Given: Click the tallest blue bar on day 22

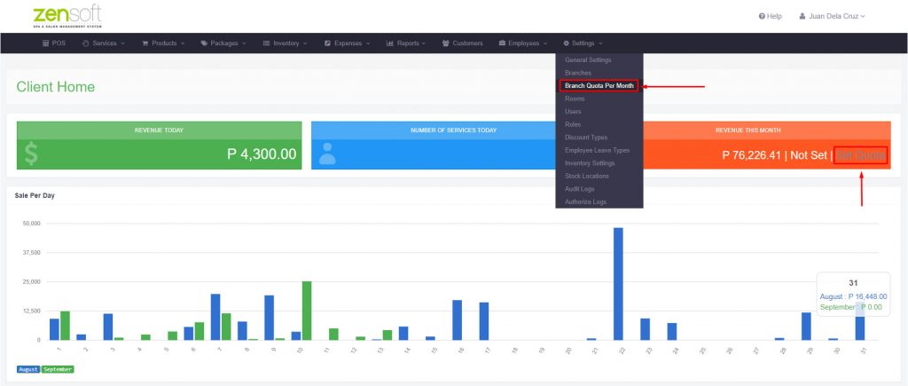Looking at the screenshot, I should pos(618,283).
